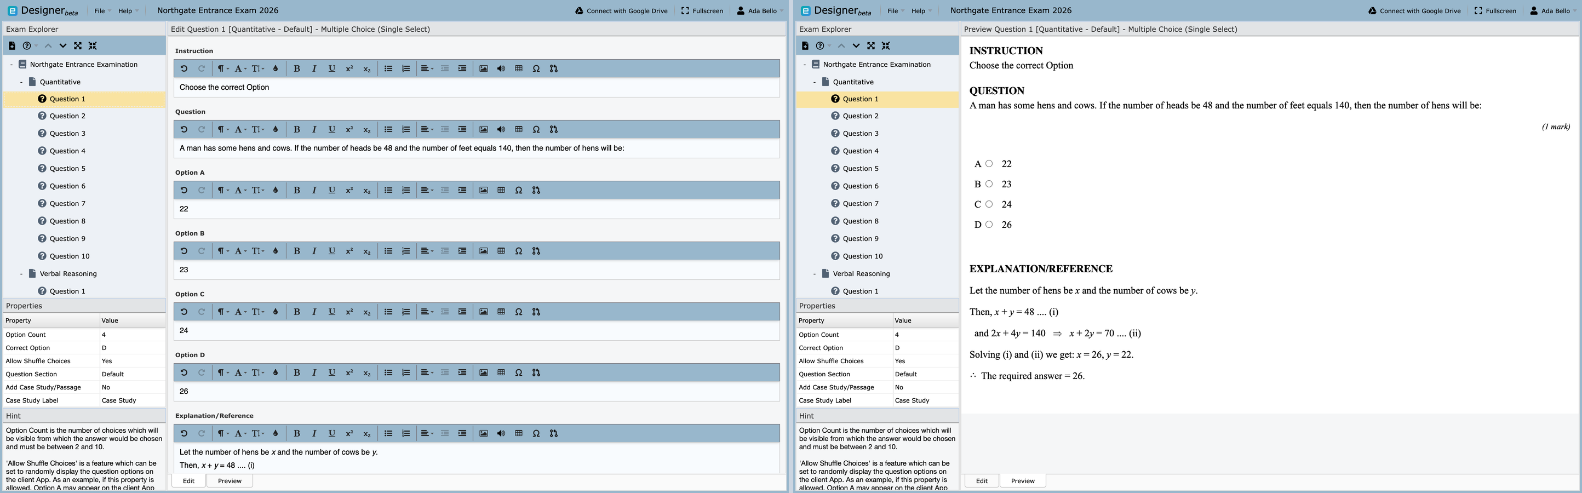Collapse Quantitative section in left explorer
1582x493 pixels.
[x=21, y=82]
